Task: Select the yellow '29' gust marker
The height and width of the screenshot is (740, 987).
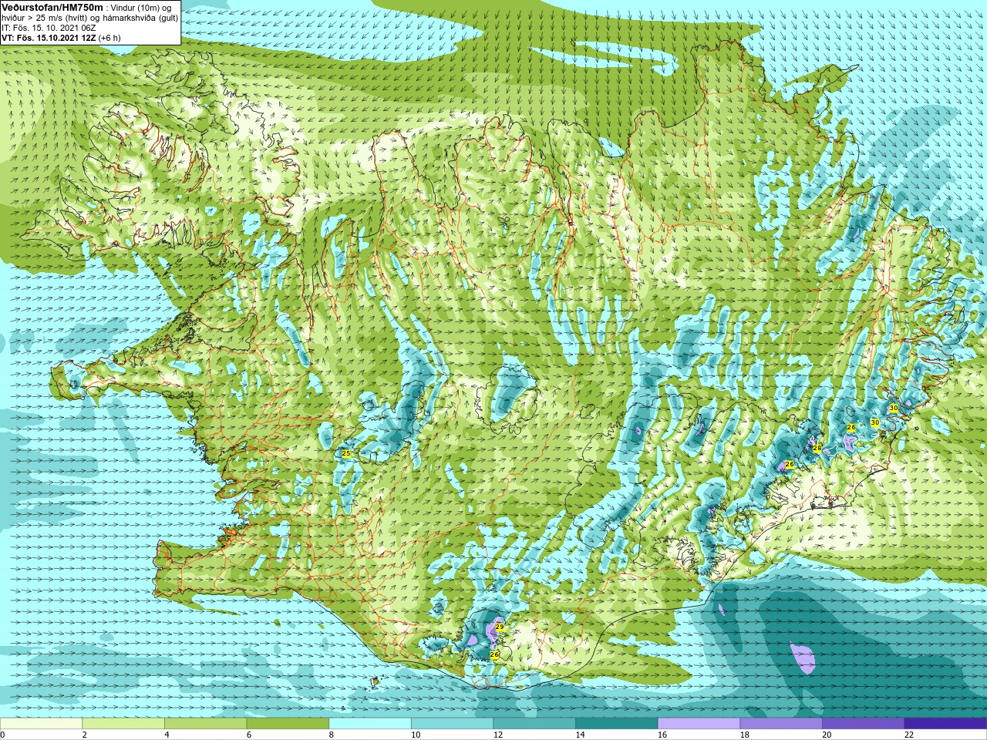Action: pos(500,627)
